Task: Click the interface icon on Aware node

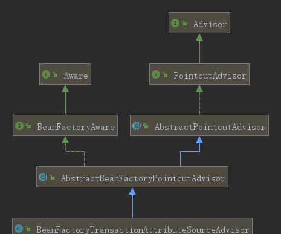Action: (46, 74)
